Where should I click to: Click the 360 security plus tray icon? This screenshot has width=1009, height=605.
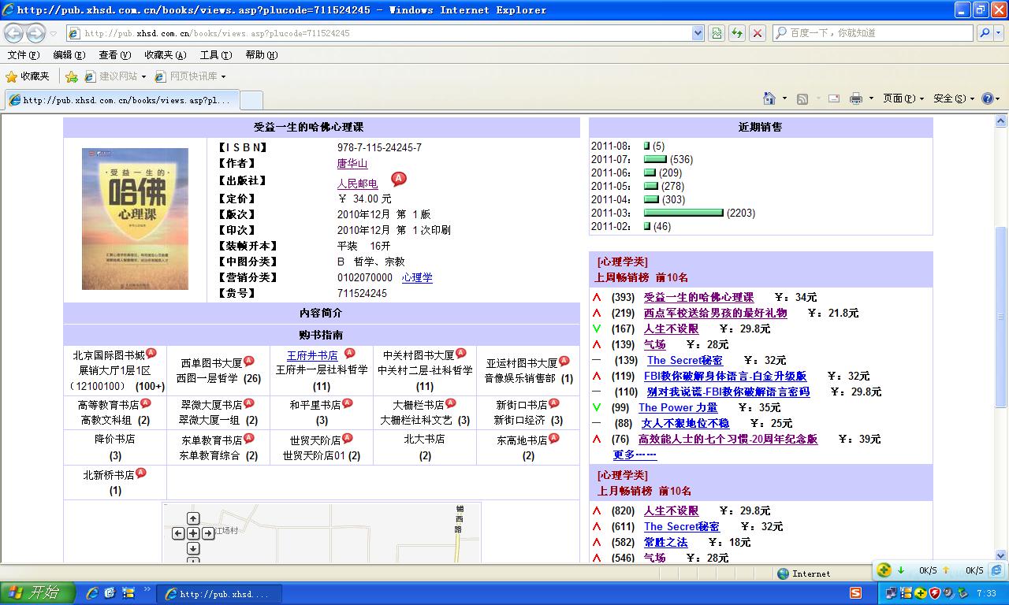(921, 593)
